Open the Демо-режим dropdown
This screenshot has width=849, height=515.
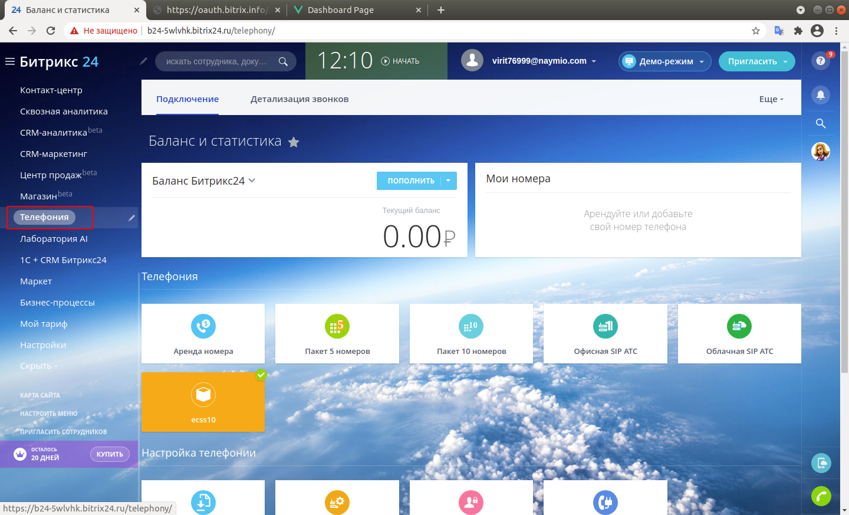coord(664,61)
